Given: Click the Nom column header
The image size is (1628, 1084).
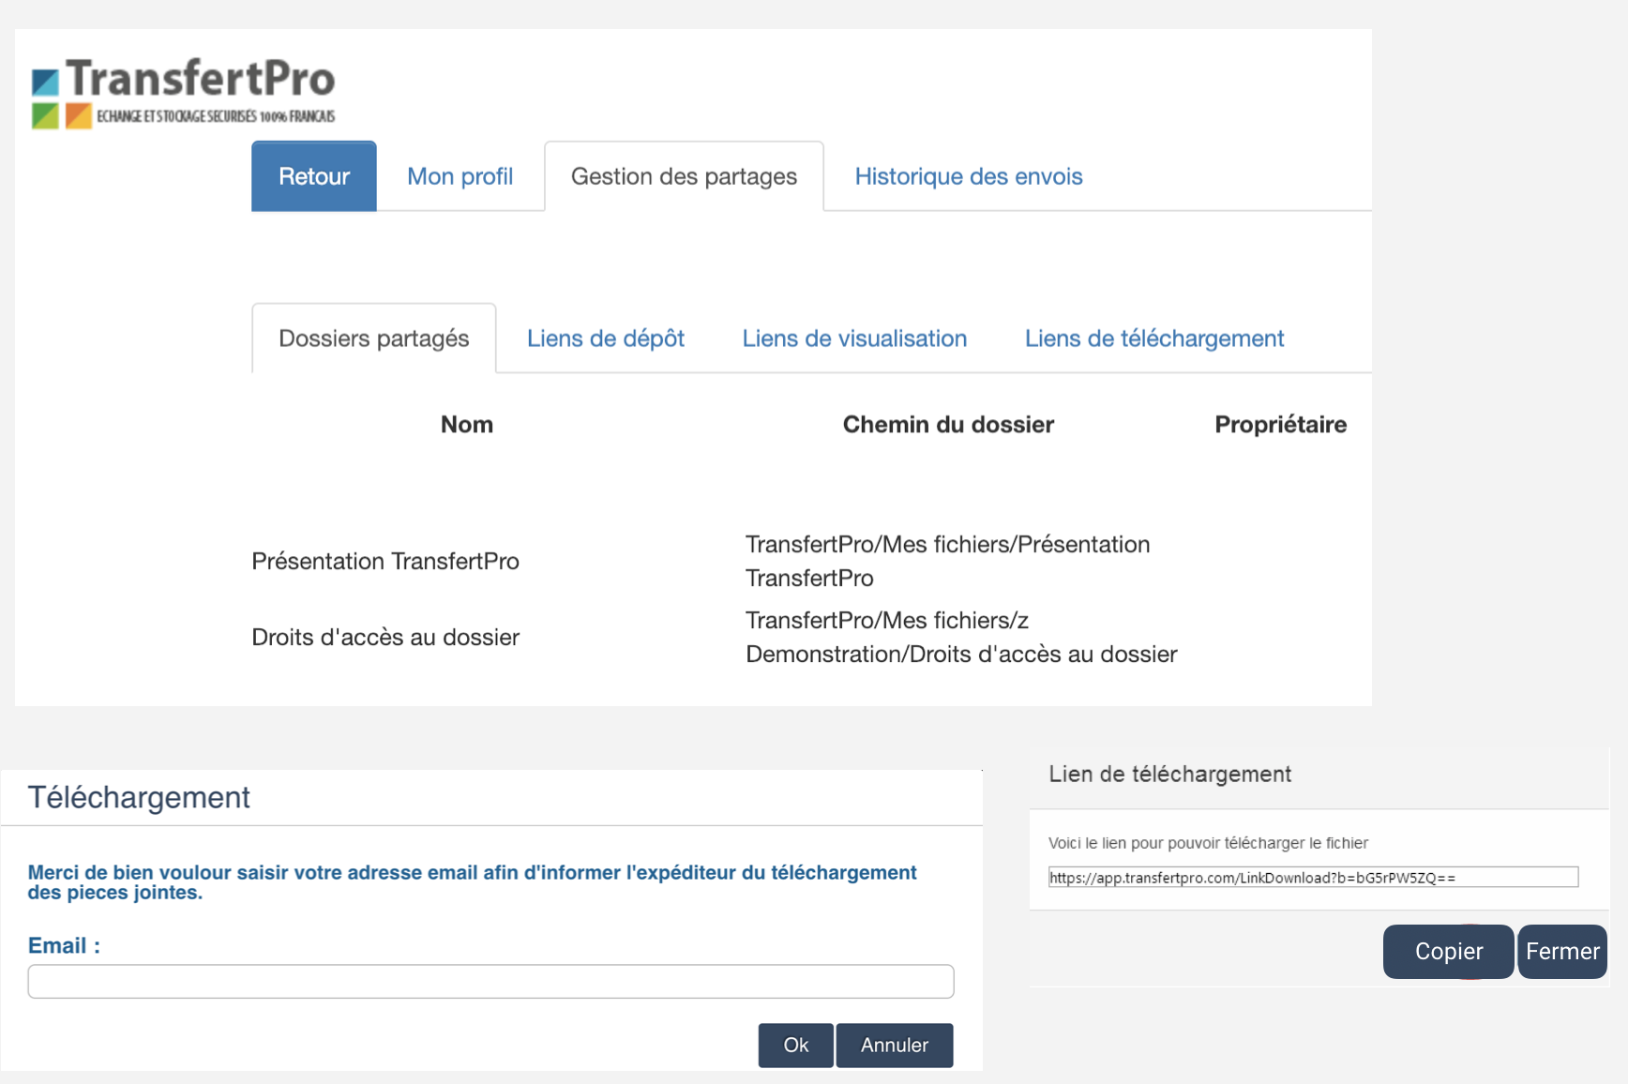Looking at the screenshot, I should [x=467, y=425].
